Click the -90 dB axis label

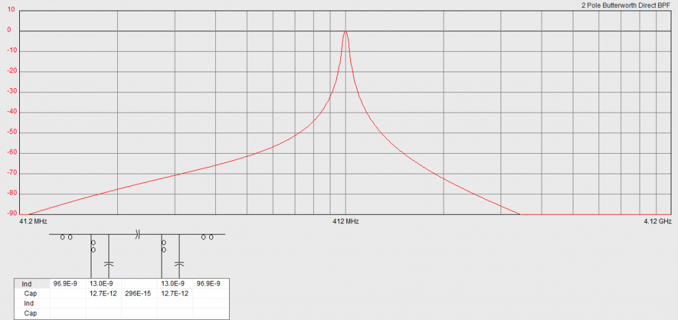pos(11,214)
